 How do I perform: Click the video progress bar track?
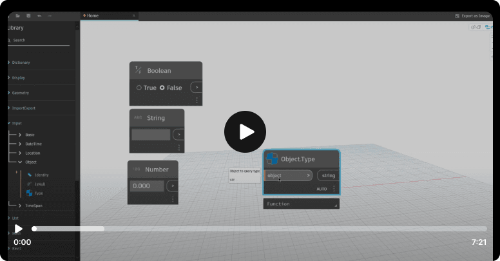(260, 229)
